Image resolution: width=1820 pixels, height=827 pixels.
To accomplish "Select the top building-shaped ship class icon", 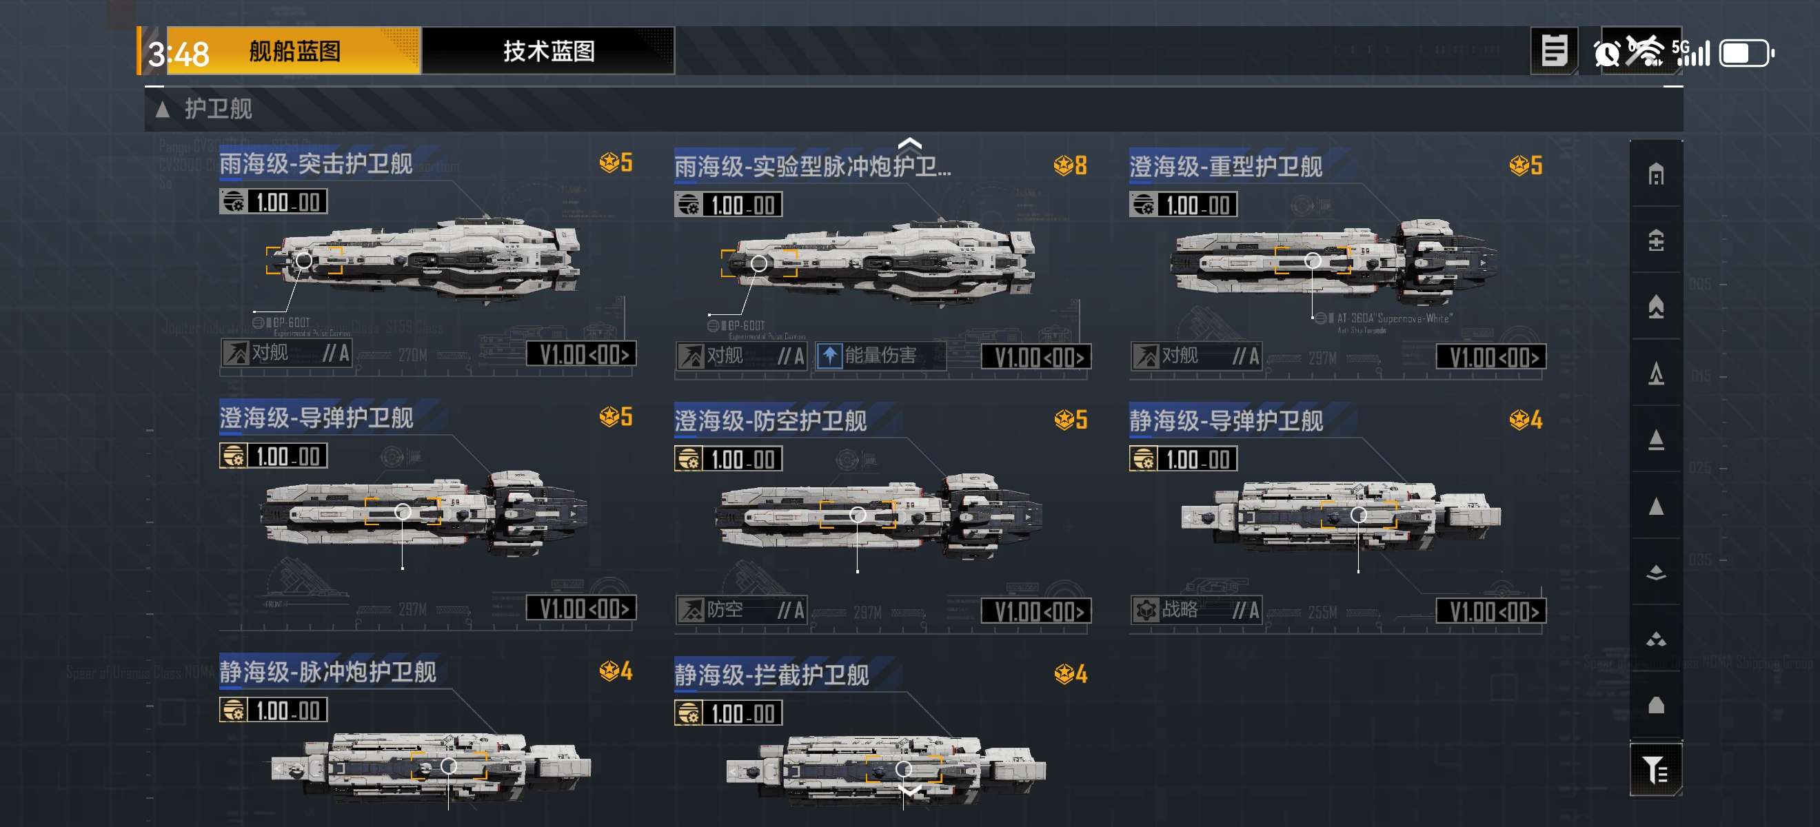I will pyautogui.click(x=1655, y=174).
